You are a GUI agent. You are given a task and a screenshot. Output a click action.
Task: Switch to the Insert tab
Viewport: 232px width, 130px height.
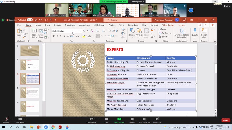38,25
